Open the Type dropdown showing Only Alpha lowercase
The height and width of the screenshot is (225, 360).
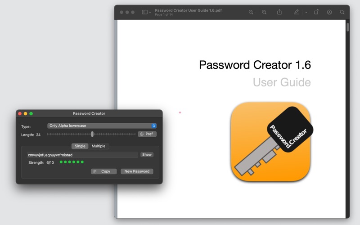(x=102, y=126)
